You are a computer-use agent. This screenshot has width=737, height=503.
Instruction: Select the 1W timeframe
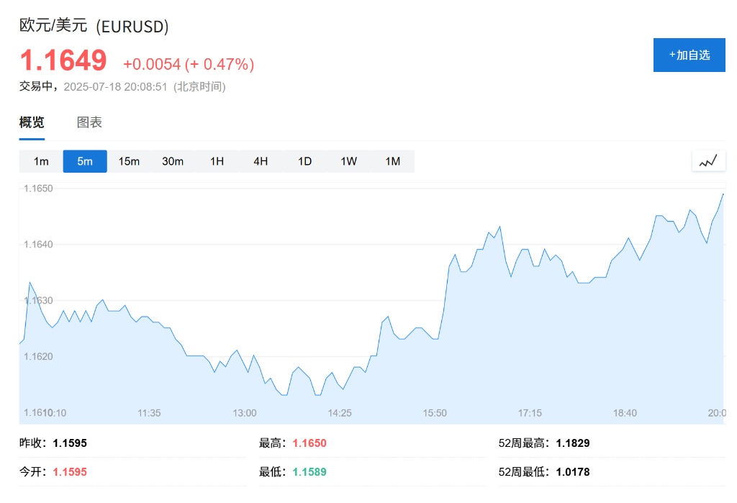point(348,161)
